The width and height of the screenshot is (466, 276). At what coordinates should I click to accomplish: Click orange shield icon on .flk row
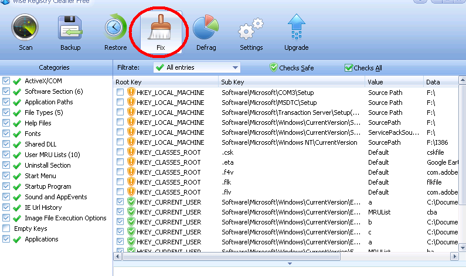point(131,182)
